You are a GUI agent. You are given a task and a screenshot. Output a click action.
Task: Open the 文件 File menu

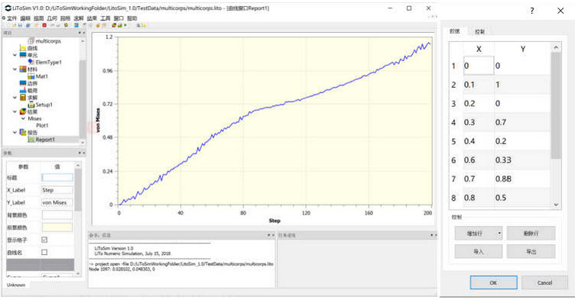[11, 18]
